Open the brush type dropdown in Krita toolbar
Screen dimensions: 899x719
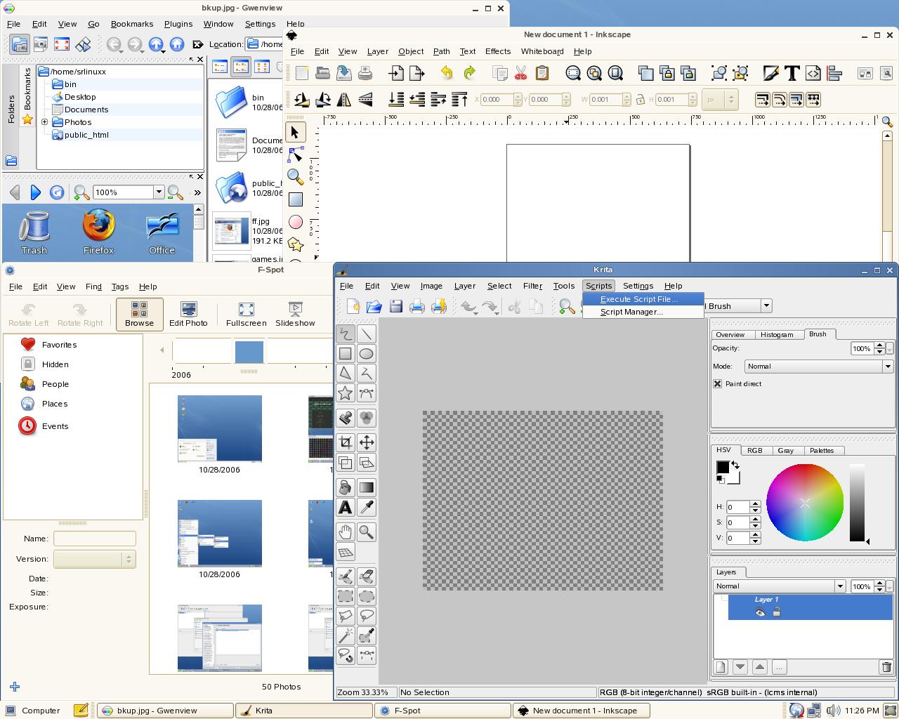click(766, 305)
